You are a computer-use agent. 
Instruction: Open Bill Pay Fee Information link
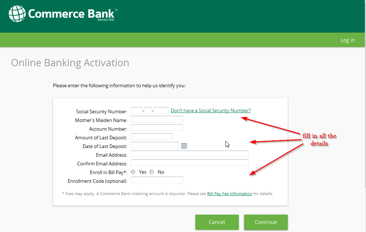pos(229,194)
